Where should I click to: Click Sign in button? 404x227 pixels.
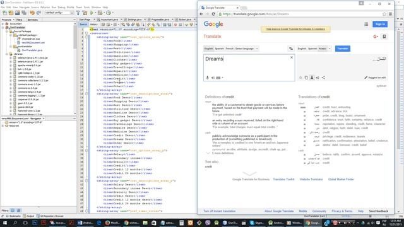[x=380, y=24]
